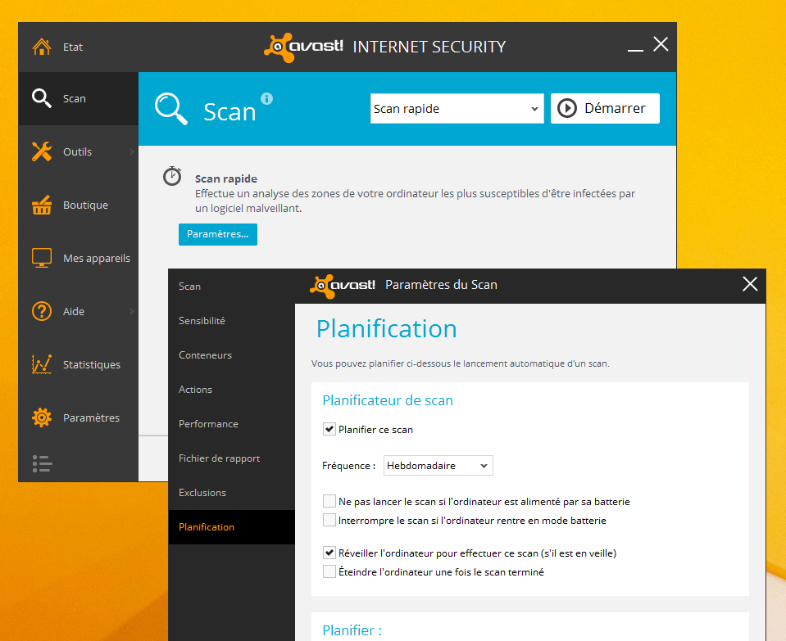Open Outils in the main sidebar
This screenshot has width=786, height=641.
(78, 151)
